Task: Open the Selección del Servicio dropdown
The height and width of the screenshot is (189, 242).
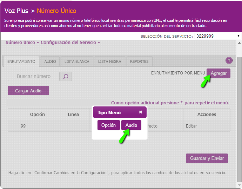Action: tap(218, 36)
